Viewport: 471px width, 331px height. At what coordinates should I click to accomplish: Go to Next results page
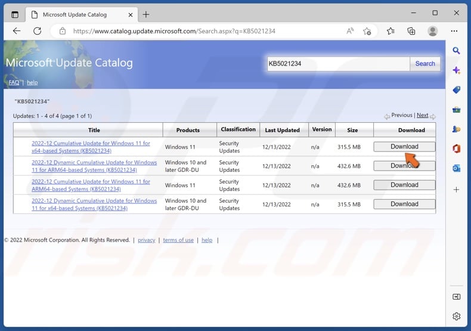coord(422,115)
